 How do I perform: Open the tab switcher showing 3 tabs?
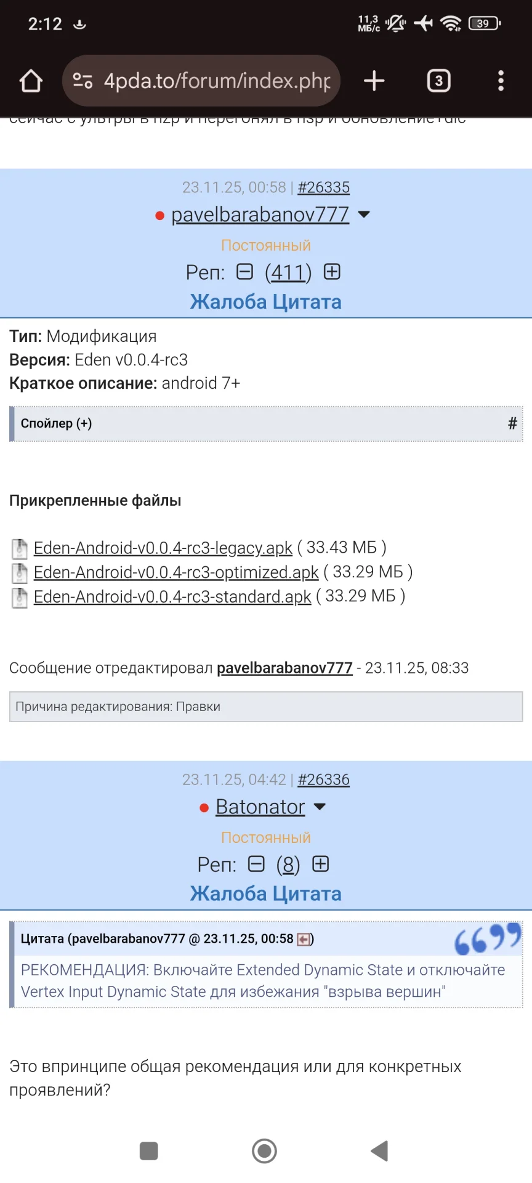click(438, 81)
